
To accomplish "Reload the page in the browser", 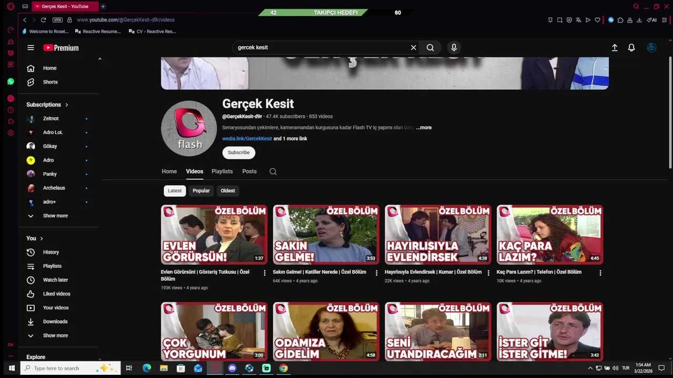I will click(43, 20).
